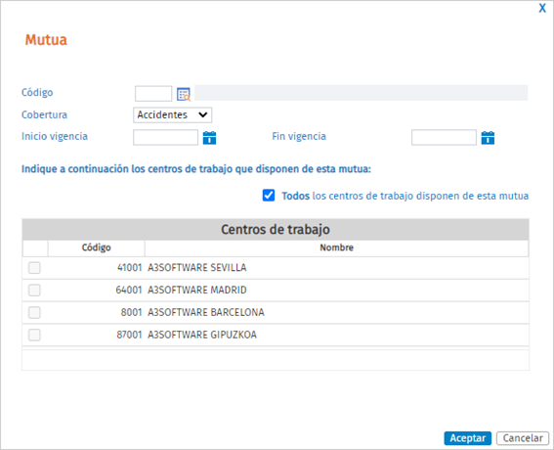The width and height of the screenshot is (554, 450).
Task: Open the Código lookup search icon
Action: [x=184, y=94]
